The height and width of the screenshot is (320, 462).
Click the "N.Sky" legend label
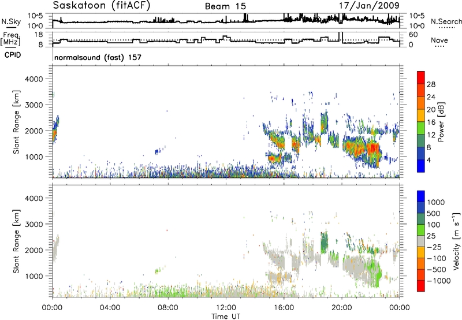11,21
